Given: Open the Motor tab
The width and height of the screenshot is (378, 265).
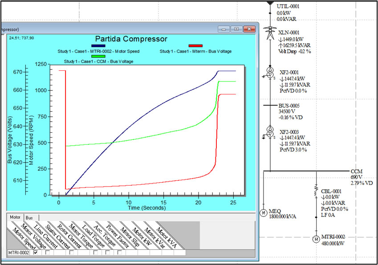Looking at the screenshot, I should [x=15, y=218].
